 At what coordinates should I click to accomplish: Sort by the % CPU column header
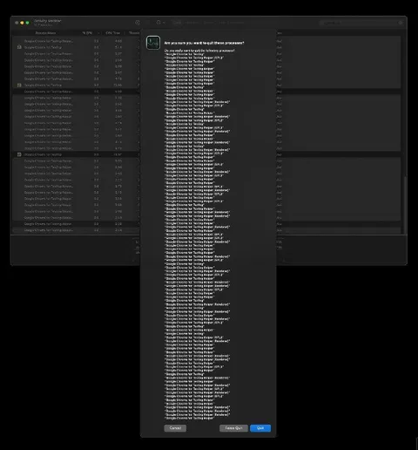87,33
